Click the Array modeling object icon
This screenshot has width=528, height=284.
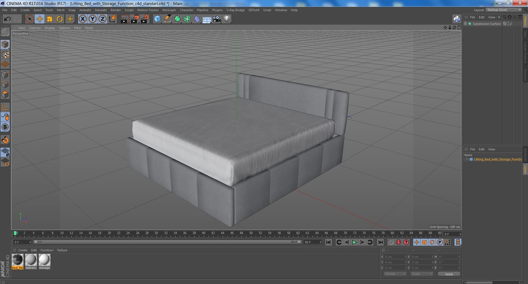click(x=187, y=19)
